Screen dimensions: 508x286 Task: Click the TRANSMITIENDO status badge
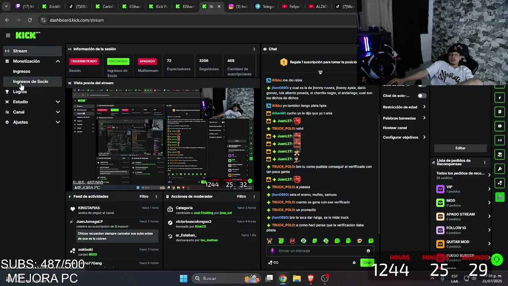click(84, 61)
